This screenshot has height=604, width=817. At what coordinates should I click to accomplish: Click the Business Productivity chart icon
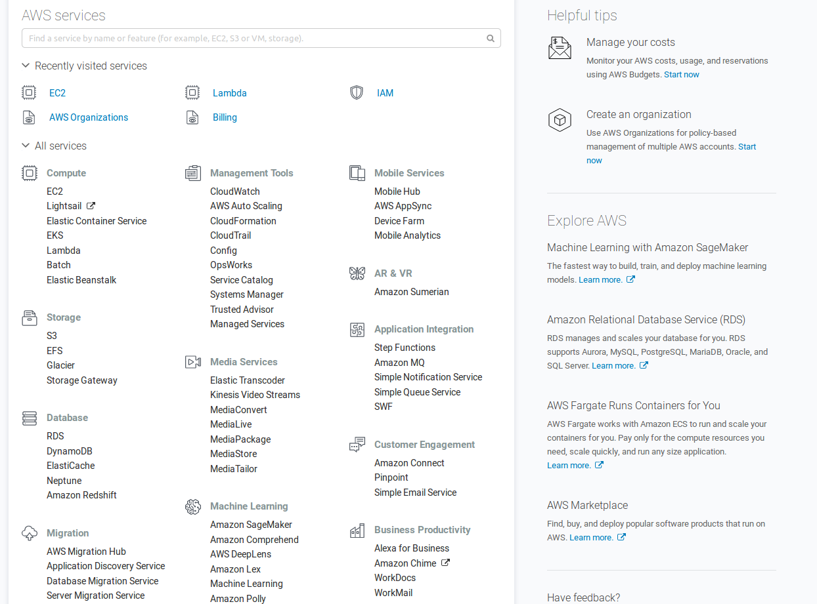tap(357, 531)
